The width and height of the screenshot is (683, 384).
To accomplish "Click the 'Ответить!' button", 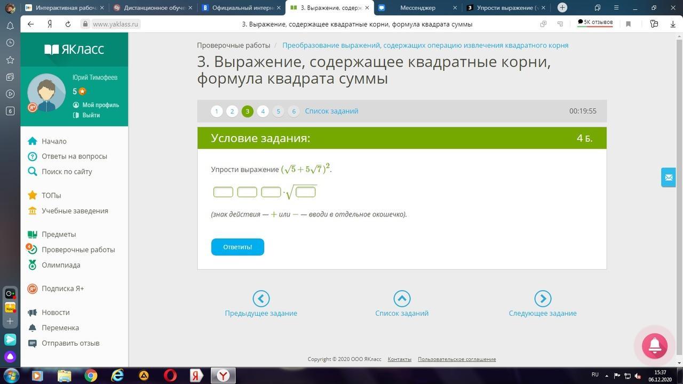I will coord(237,247).
